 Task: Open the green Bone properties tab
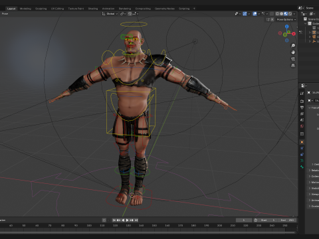(302, 167)
